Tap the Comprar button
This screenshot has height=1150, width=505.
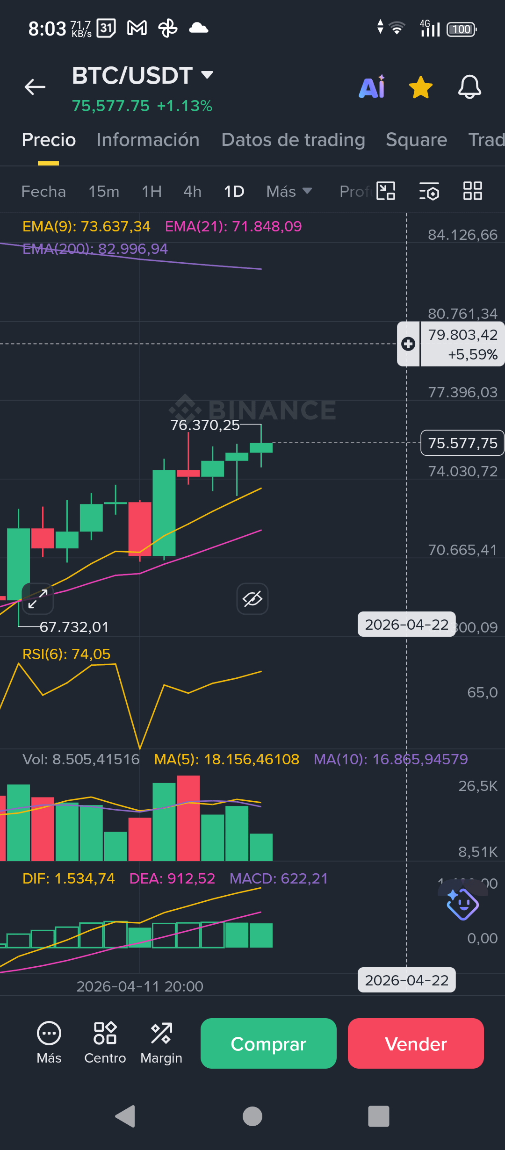coord(268,1043)
